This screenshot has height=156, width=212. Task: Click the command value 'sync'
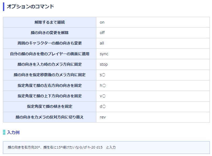tap(104, 54)
